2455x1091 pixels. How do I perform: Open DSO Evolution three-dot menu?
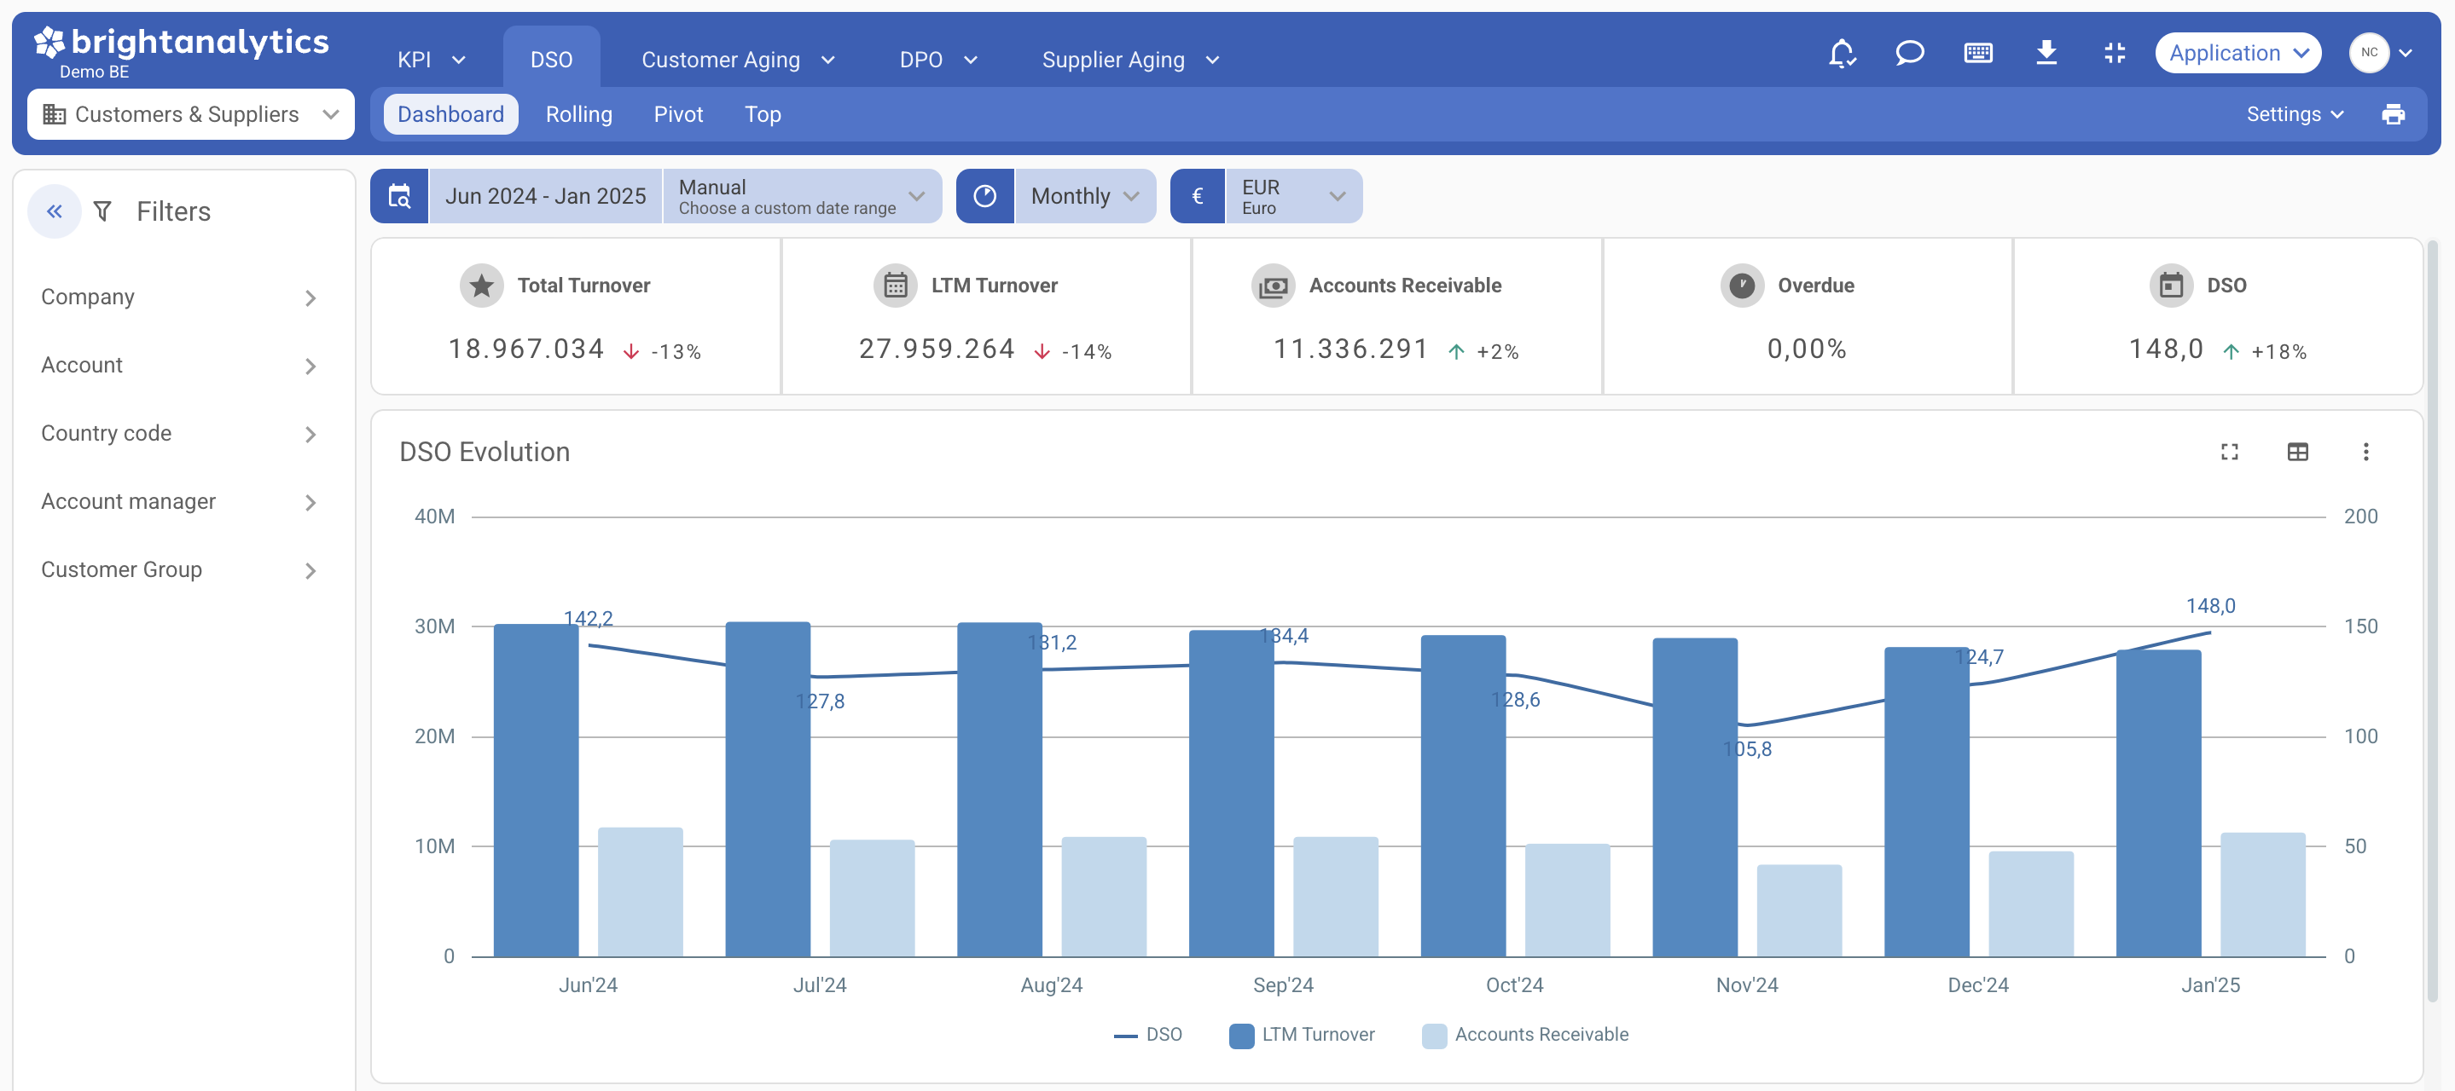(x=2365, y=451)
